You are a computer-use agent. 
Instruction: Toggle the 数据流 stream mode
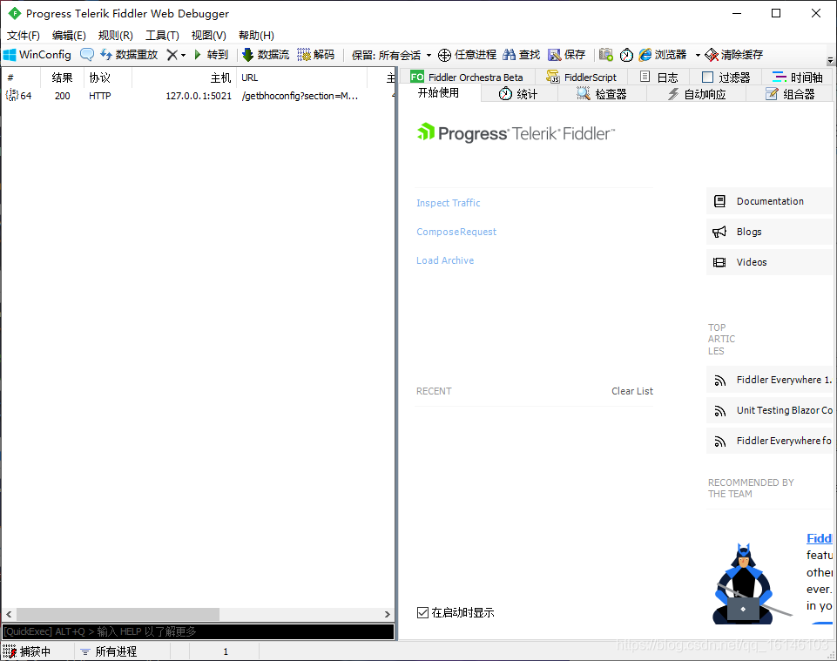266,55
